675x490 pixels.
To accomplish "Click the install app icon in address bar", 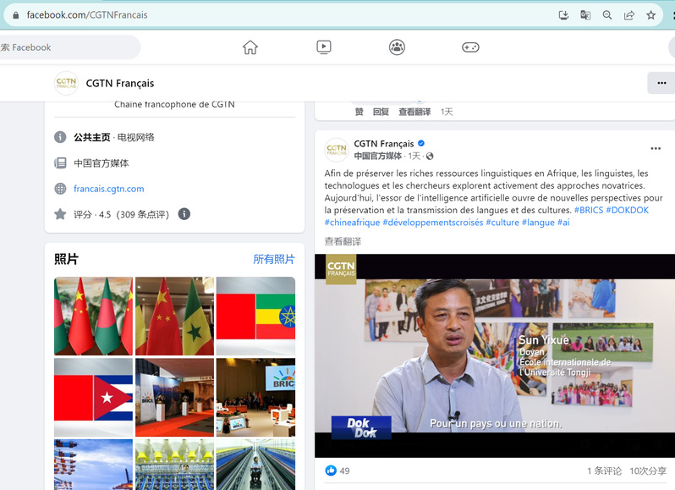I will [563, 15].
